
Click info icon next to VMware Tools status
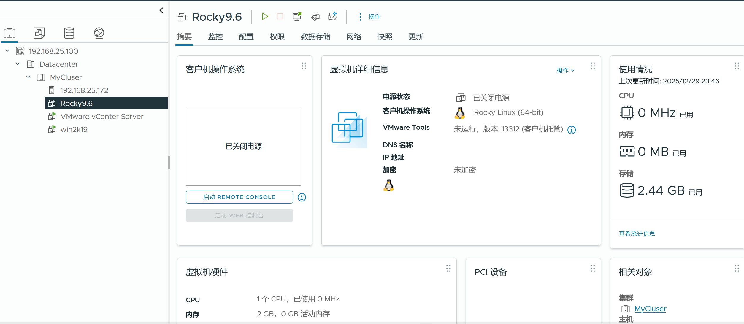[x=572, y=130]
